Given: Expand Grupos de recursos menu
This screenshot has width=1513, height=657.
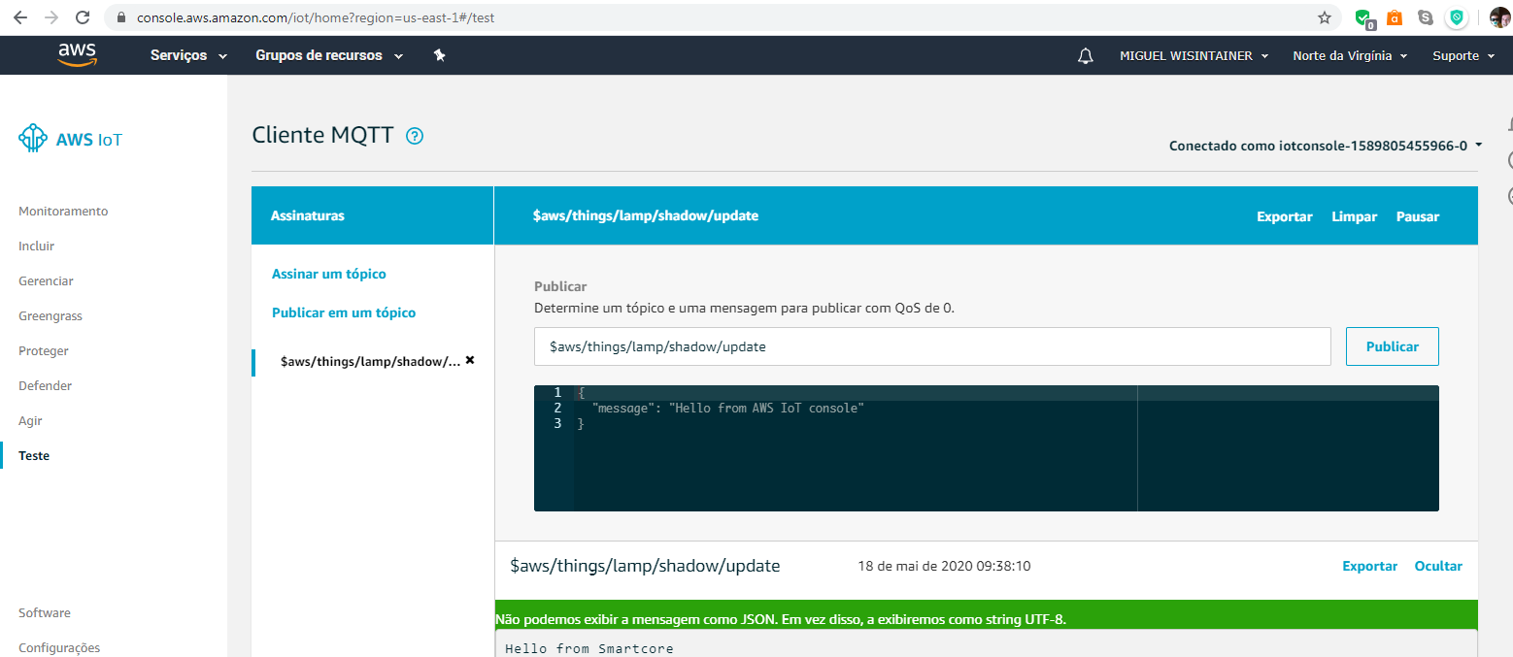Looking at the screenshot, I should 329,55.
